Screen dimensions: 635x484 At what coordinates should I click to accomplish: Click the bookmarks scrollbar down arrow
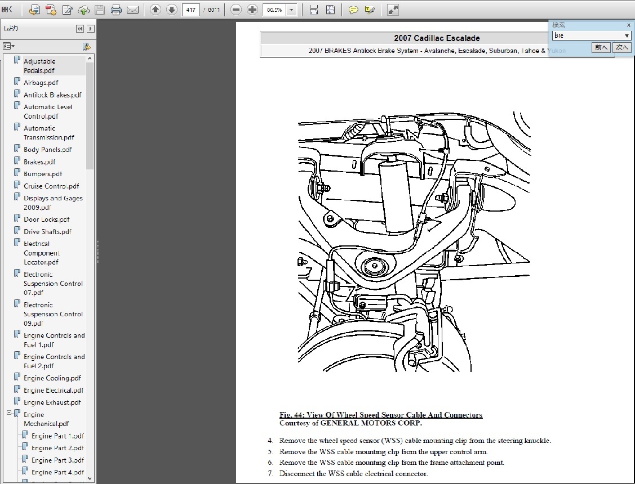click(x=90, y=478)
